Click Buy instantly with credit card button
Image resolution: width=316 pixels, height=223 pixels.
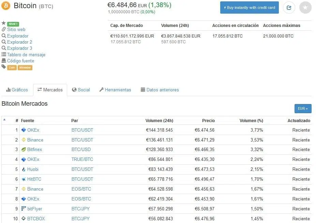click(x=250, y=8)
